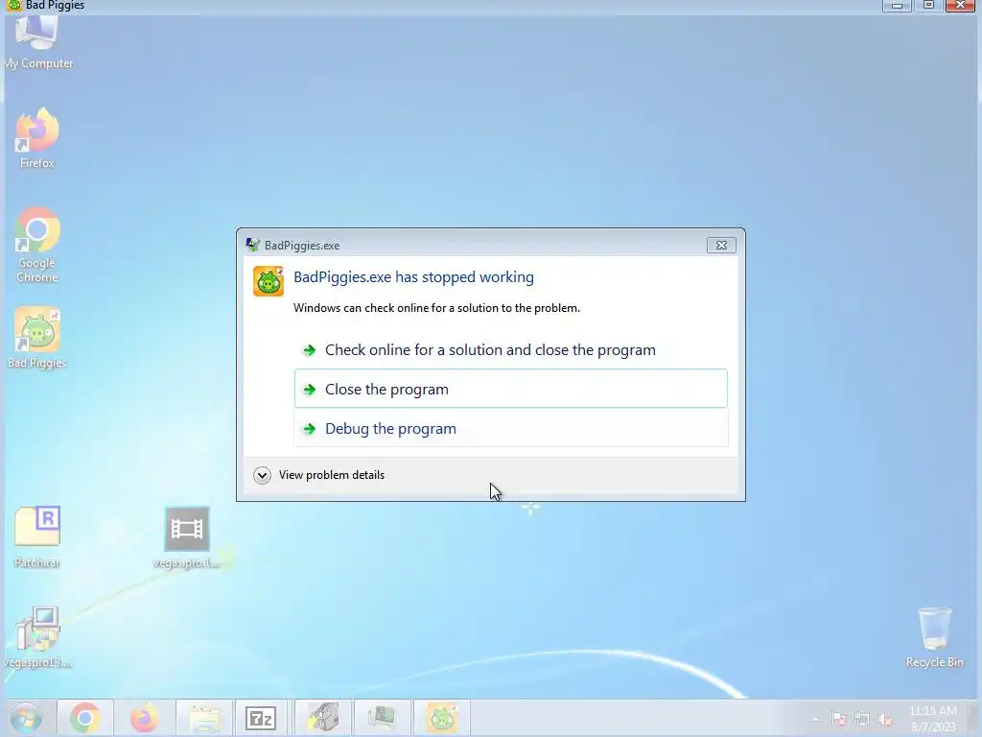The height and width of the screenshot is (737, 982).
Task: Click Firefox in the taskbar
Action: [144, 718]
